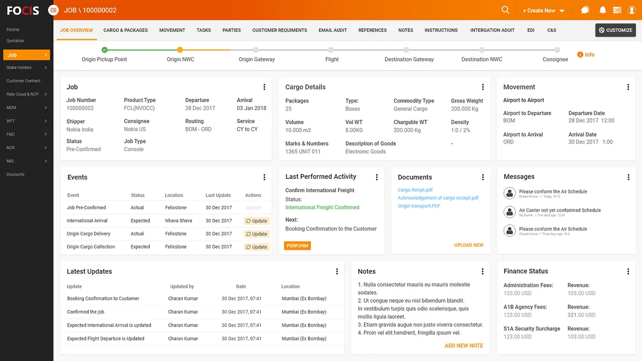Click the completed Origin Pickup Point step

(x=104, y=50)
